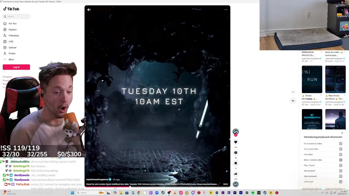Click 'IMMERSION PROTOCOL:' video title
The width and height of the screenshot is (349, 196).
pyautogui.click(x=308, y=54)
